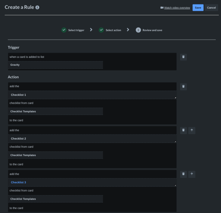Viewport: 221px width, 213px height.
Task: Edit the Checklist 1 name field
Action: [92, 95]
